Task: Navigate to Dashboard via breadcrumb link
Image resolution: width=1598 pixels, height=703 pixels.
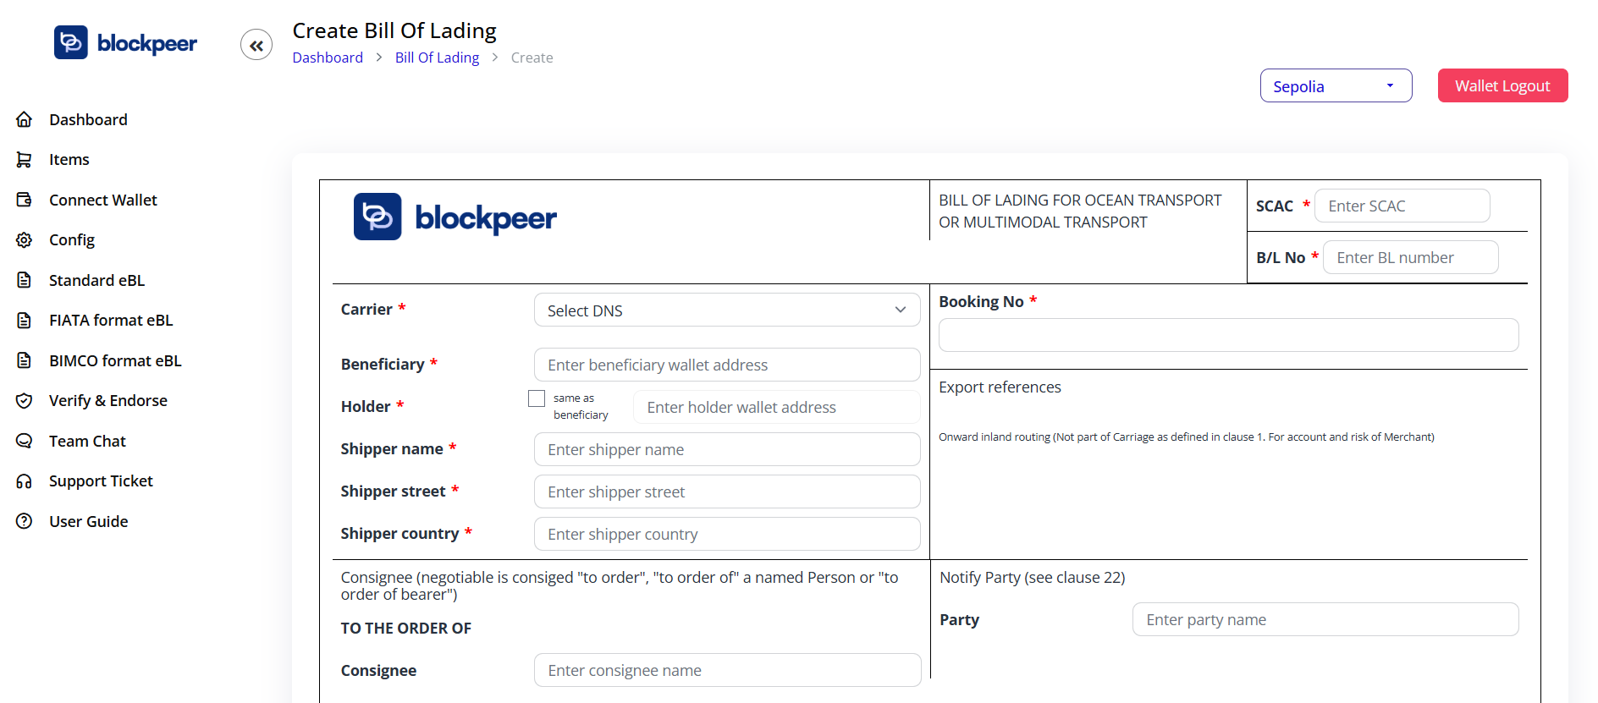Action: (x=328, y=58)
